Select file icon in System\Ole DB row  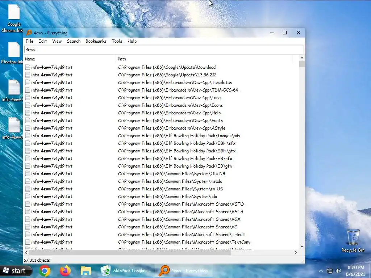[x=28, y=173]
